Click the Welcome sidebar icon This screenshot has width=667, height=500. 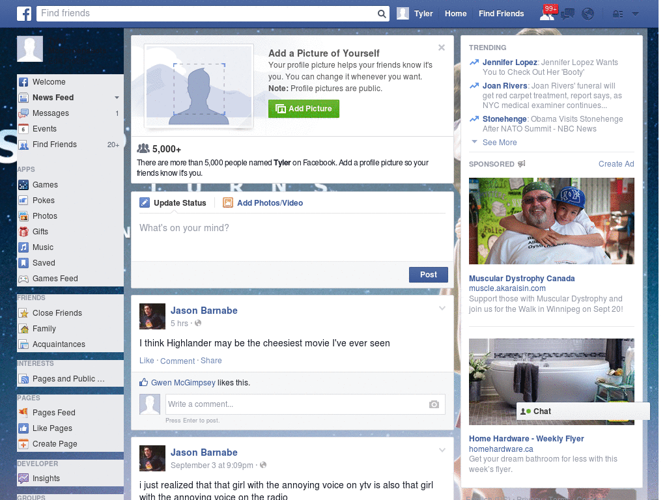tap(23, 82)
